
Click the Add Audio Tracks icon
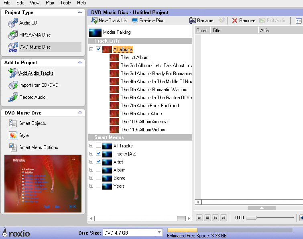(x=13, y=73)
